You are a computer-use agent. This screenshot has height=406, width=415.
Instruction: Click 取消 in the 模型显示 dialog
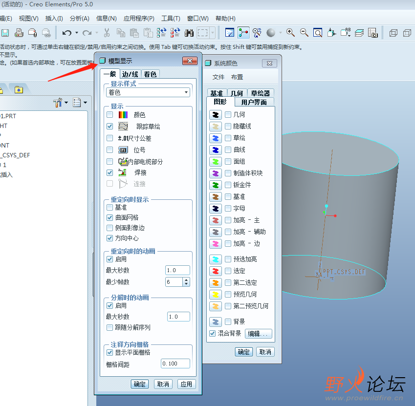pyautogui.click(x=163, y=384)
